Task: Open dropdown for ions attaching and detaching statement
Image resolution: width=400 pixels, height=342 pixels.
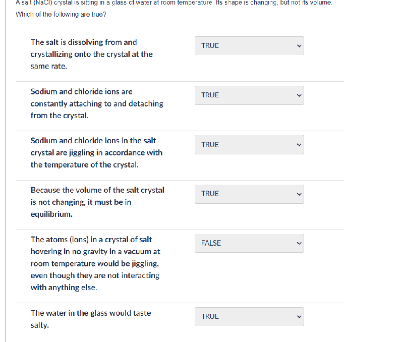Action: tap(249, 95)
